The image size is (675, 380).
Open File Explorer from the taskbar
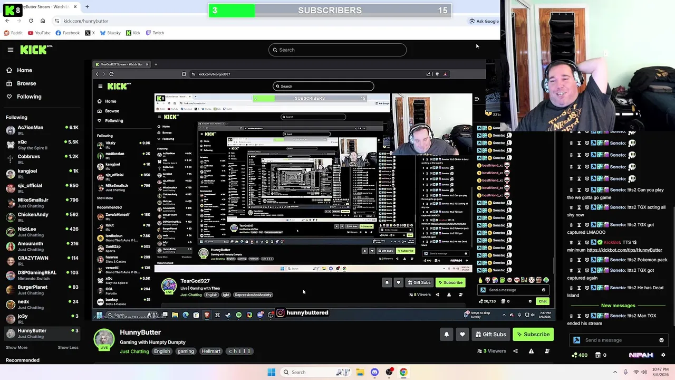[x=360, y=372]
